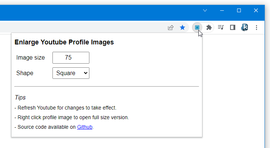The width and height of the screenshot is (270, 148).
Task: Open the media control playlist icon
Action: [221, 27]
